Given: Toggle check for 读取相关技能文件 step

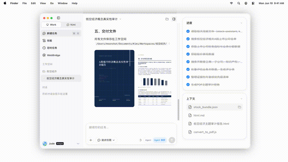Looking at the screenshot, I should click(188, 31).
